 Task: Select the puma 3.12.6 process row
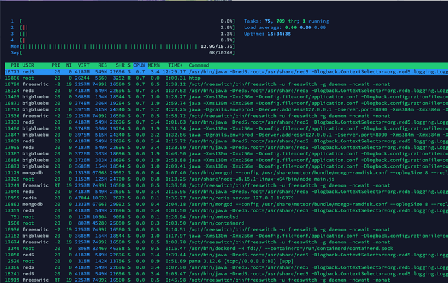(227, 261)
